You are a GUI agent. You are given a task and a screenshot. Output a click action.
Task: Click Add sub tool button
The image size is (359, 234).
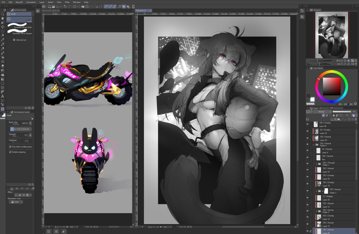pos(20,40)
